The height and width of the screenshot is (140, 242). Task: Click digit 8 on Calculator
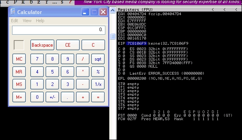pyautogui.click(x=52, y=59)
